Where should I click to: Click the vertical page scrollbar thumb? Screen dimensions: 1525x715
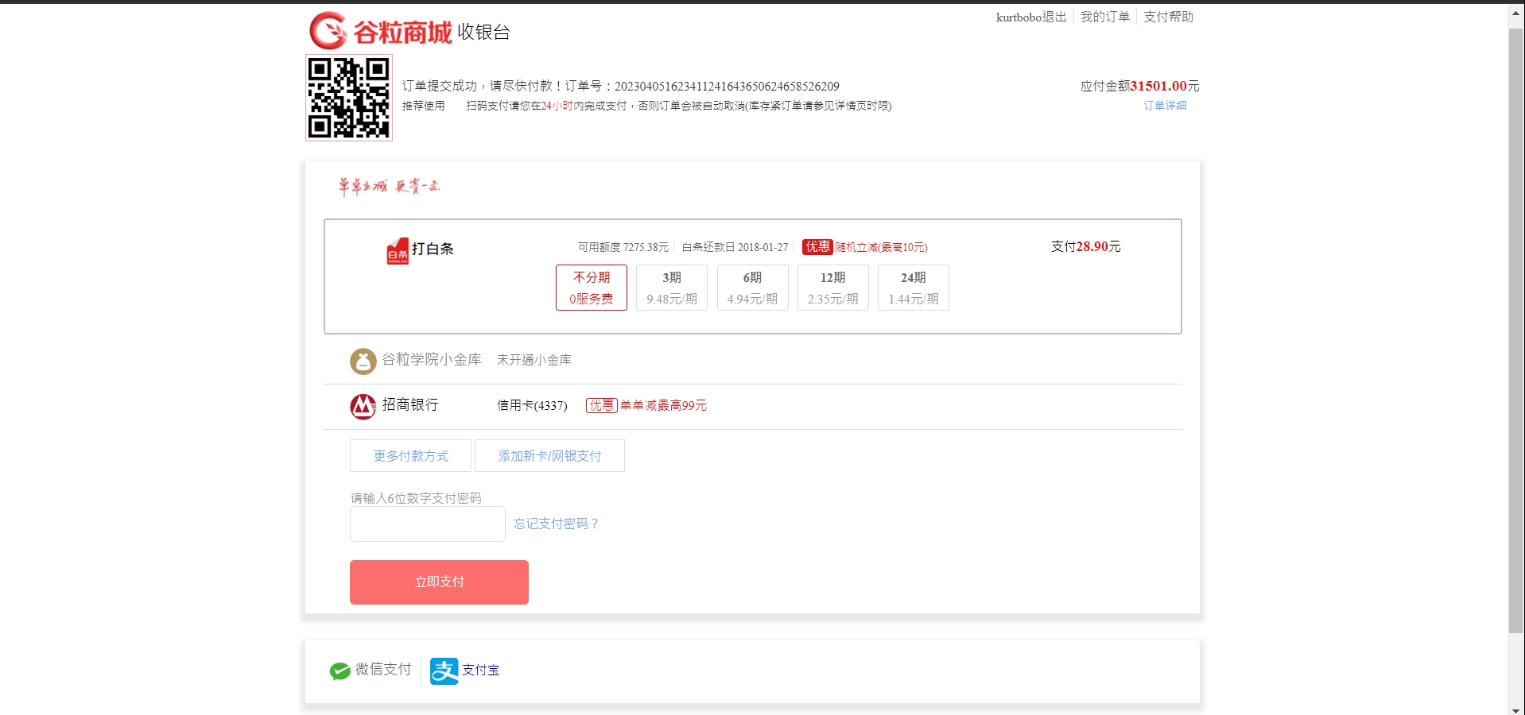pyautogui.click(x=1516, y=330)
